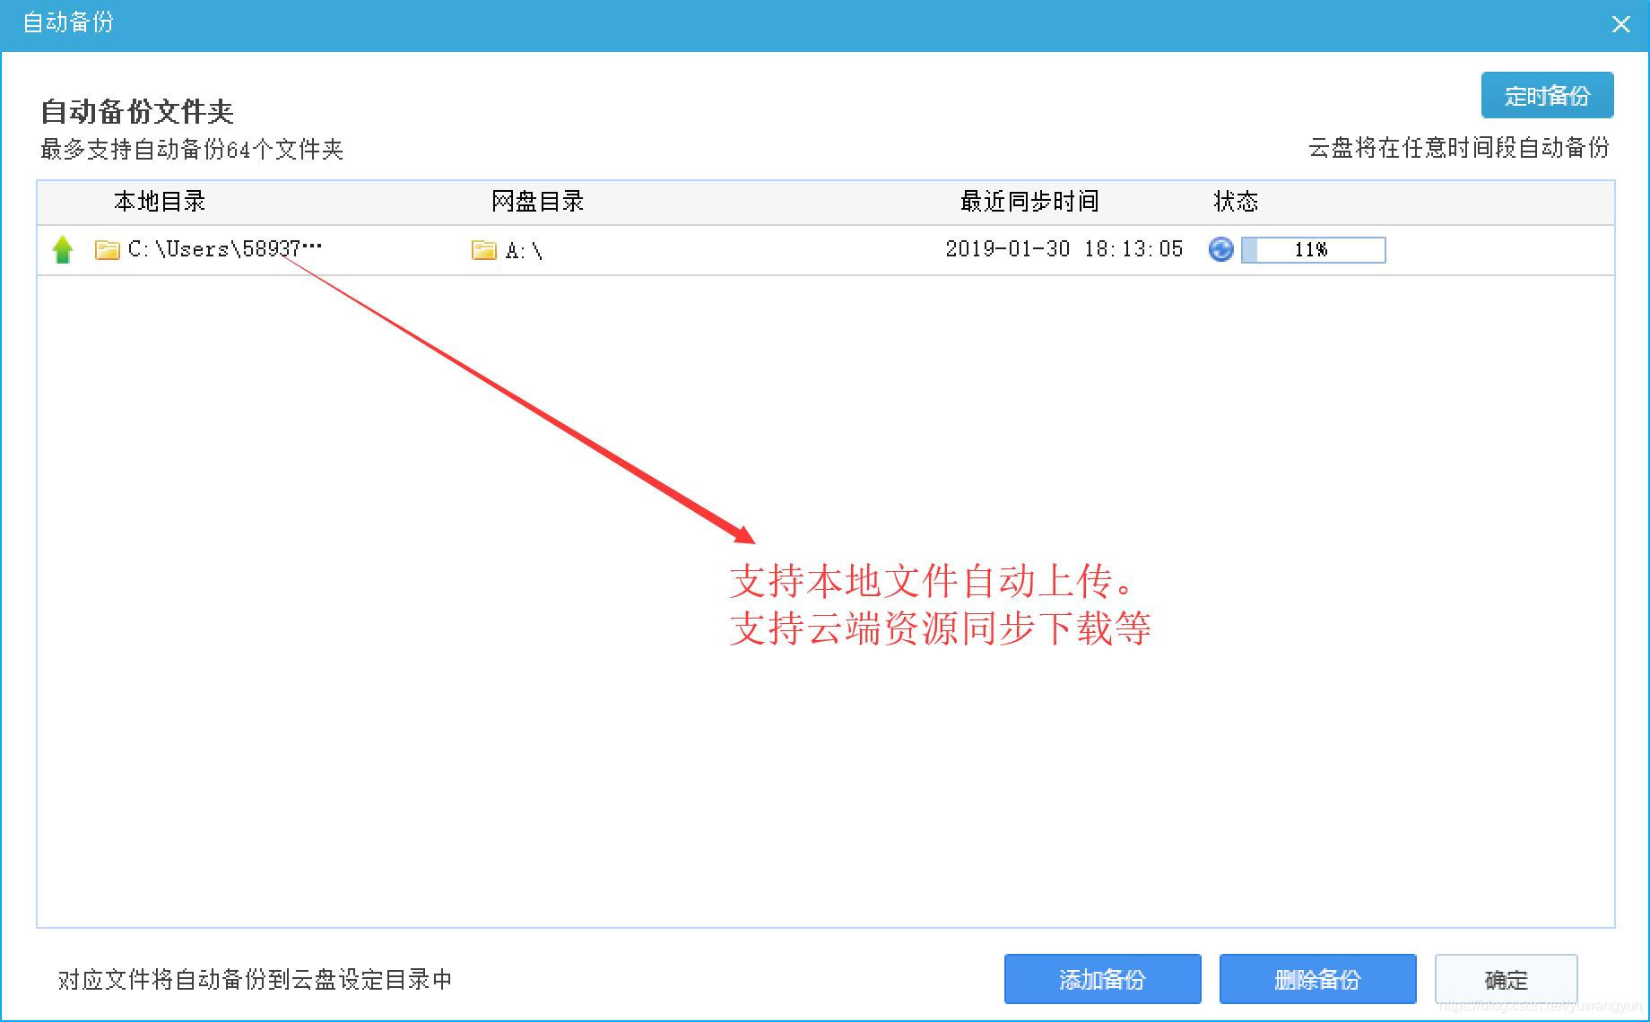Click the 云盘将在任意时间段自动备份 text

[x=1459, y=148]
